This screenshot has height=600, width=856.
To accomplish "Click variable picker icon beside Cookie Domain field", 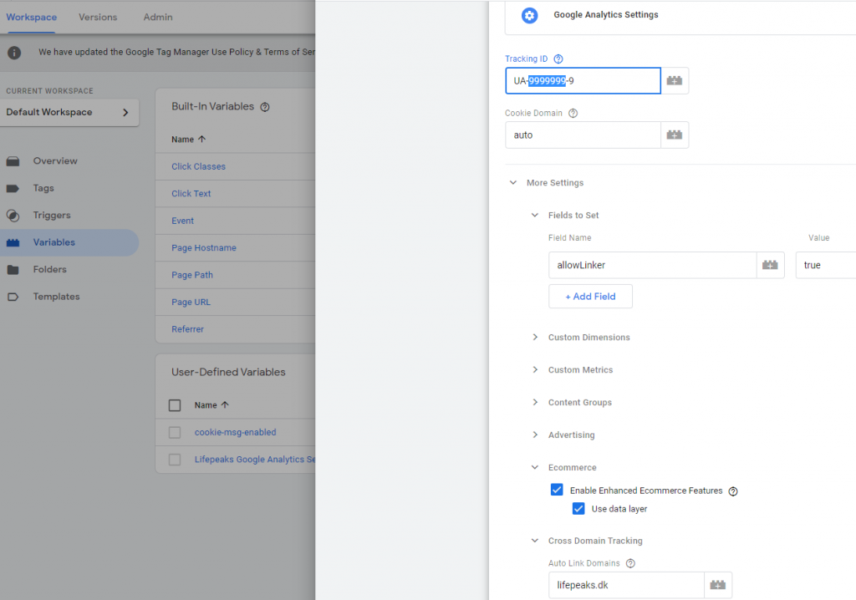I will (675, 135).
